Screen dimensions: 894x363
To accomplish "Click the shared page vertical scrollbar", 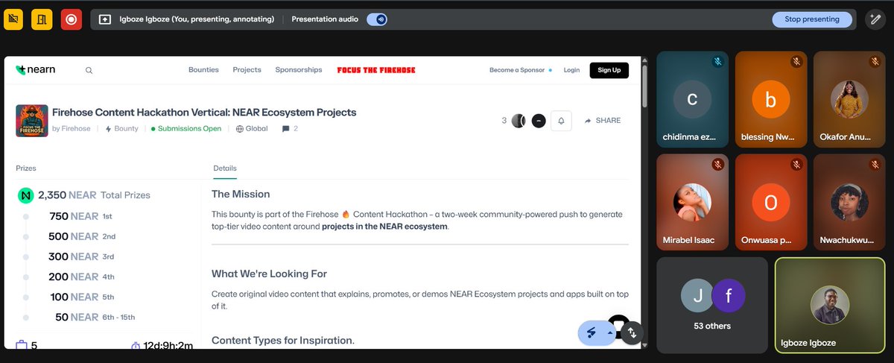I will point(644,86).
